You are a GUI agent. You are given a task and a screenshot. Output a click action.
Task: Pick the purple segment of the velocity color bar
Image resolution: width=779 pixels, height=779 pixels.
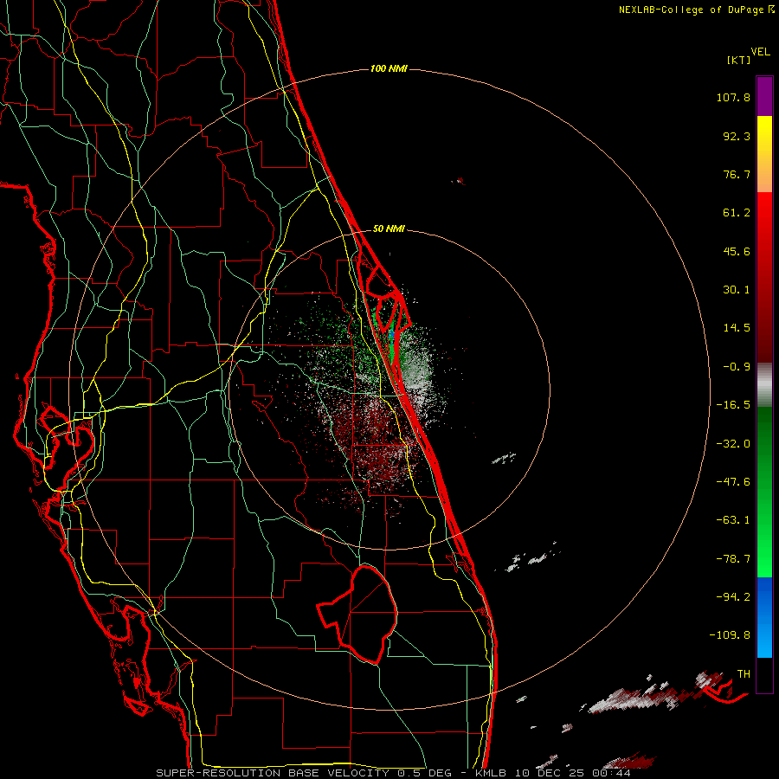[764, 97]
